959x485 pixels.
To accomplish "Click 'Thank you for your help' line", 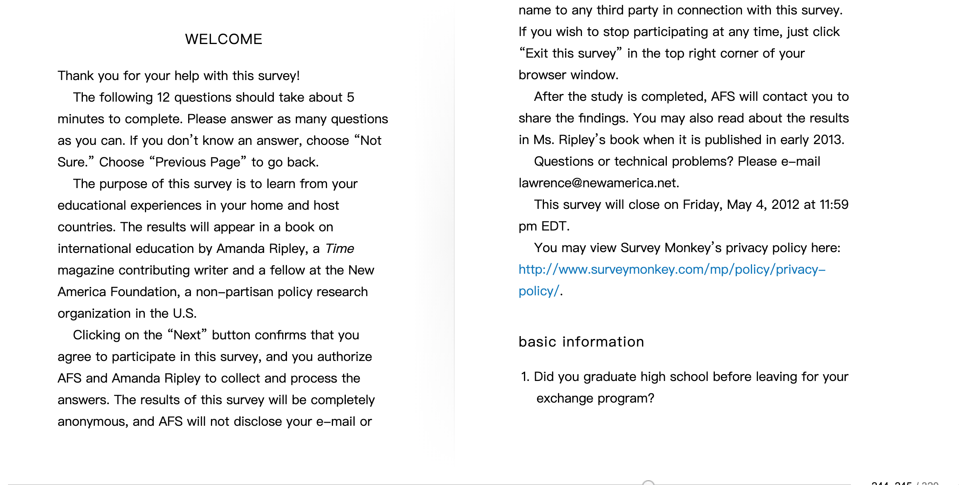I will [x=179, y=76].
